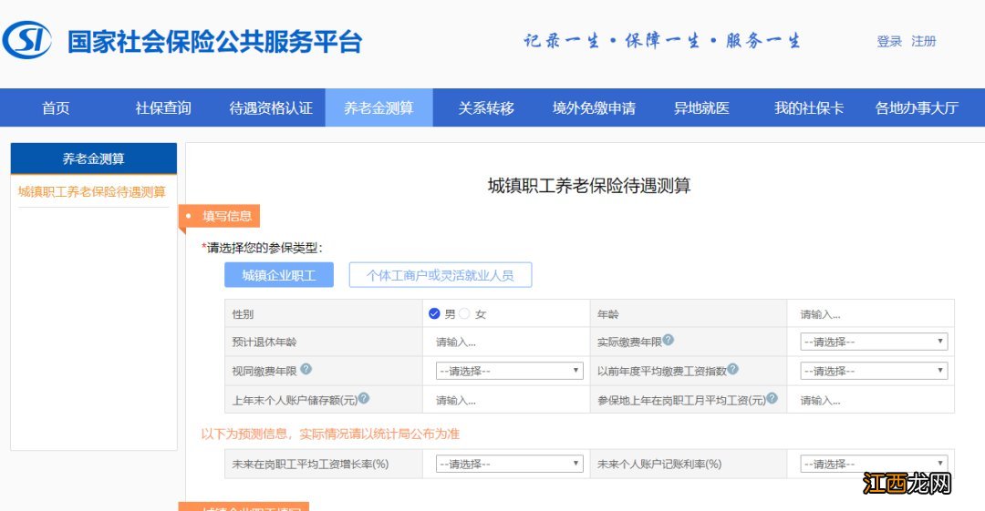
Task: Open the 我的社保卡 nav tab
Action: [x=809, y=108]
